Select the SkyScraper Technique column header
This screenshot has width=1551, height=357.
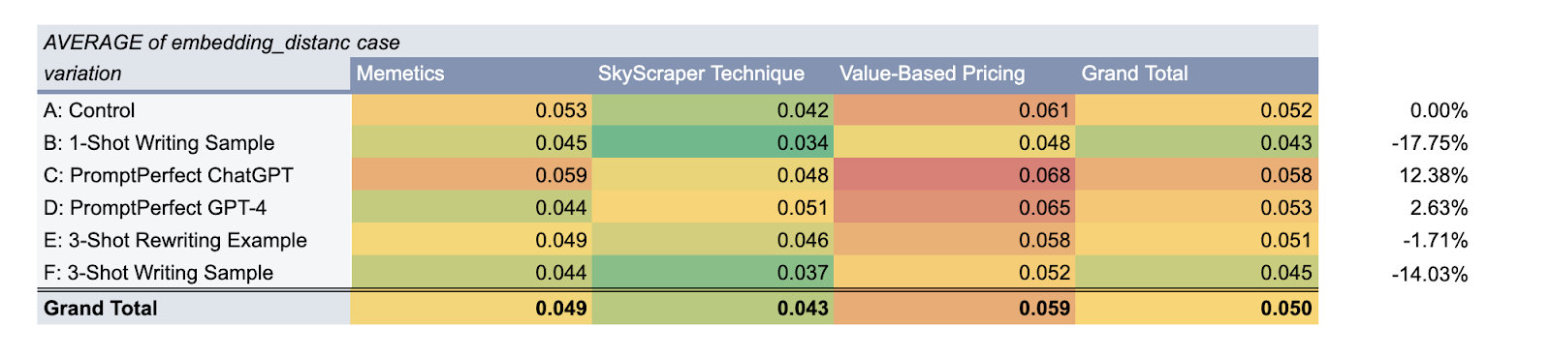pos(712,74)
